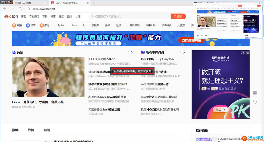This screenshot has width=264, height=142.
Task: Click the CSDN logo
Action: click(x=11, y=16)
